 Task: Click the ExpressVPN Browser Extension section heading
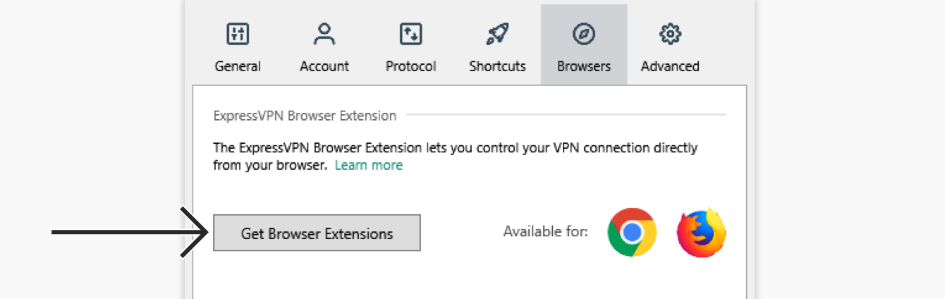click(305, 115)
